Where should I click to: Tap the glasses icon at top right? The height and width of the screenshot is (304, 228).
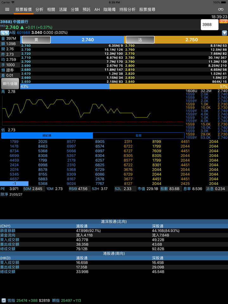pyautogui.click(x=221, y=9)
